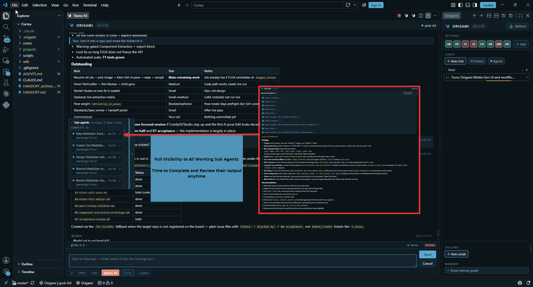The image size is (533, 287).
Task: Toggle the LM settings chip
Action: [x=449, y=44]
